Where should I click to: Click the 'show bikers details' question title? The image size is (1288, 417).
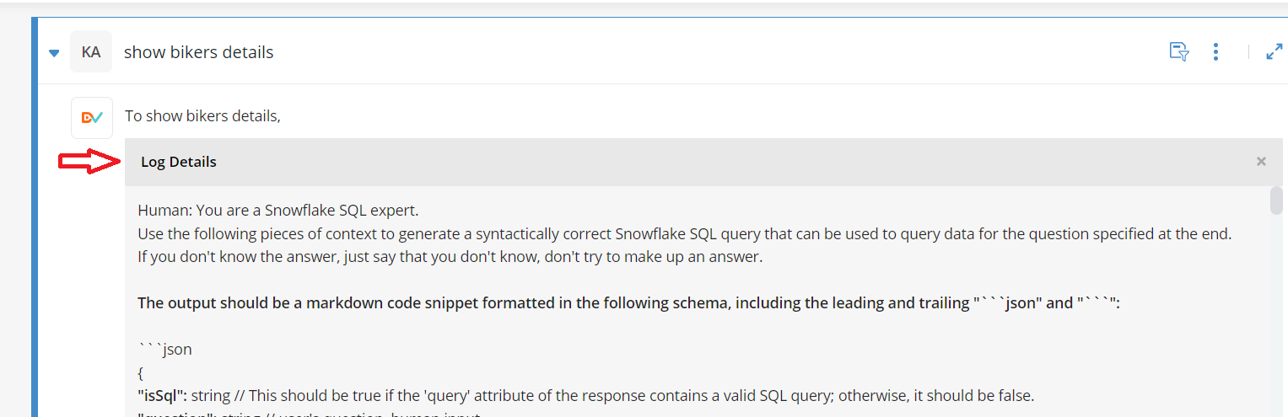(x=199, y=52)
